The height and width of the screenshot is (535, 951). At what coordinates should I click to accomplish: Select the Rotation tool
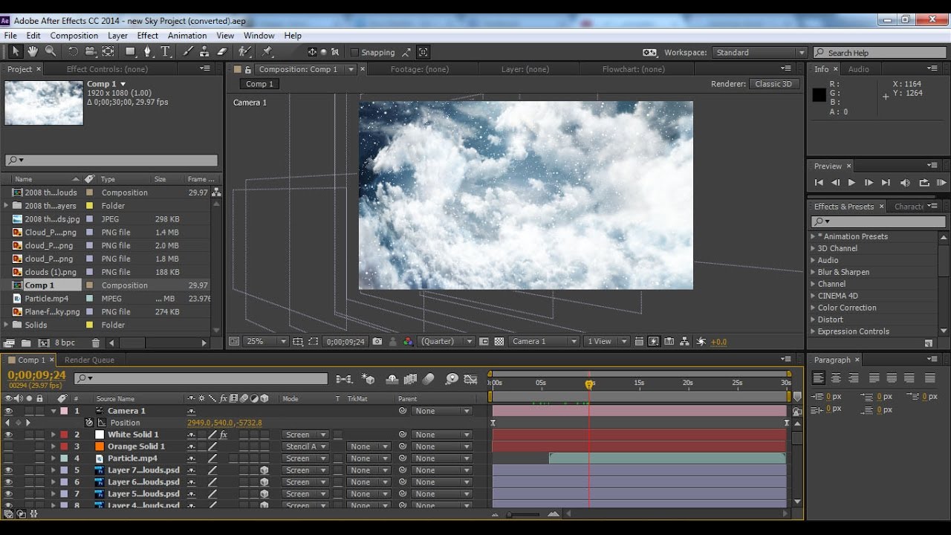point(73,51)
